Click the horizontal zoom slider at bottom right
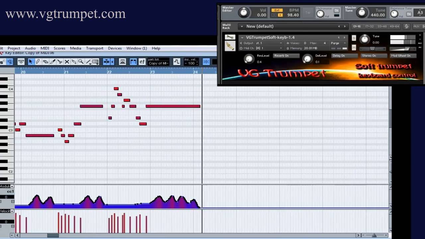The width and height of the screenshot is (425, 239). [374, 235]
